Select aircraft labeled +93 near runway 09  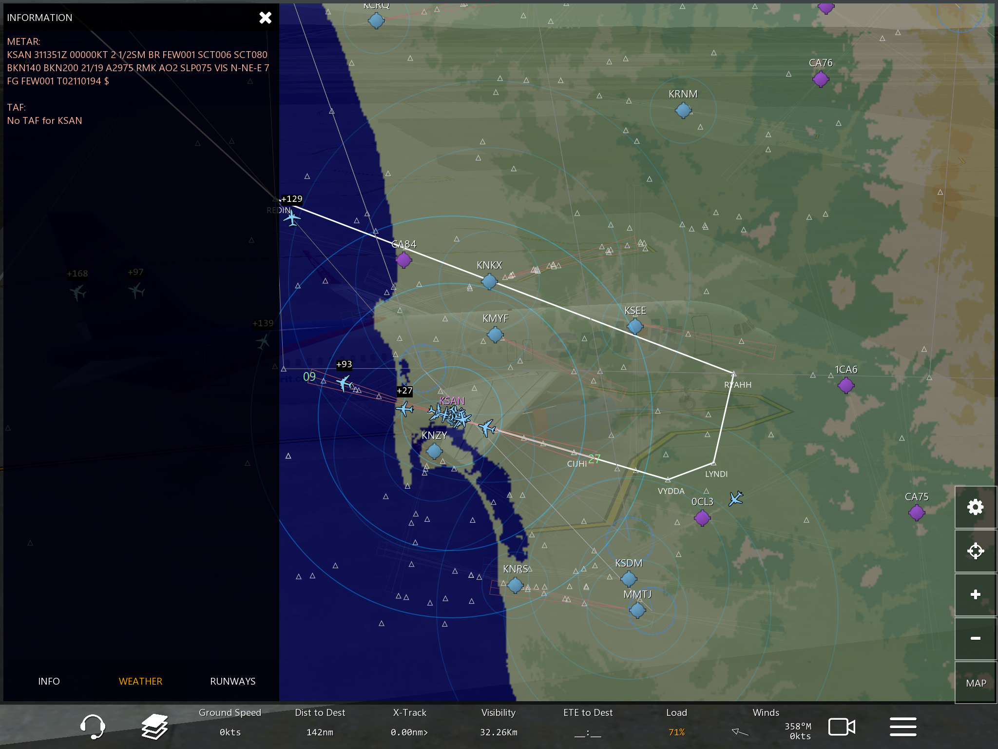pyautogui.click(x=345, y=382)
